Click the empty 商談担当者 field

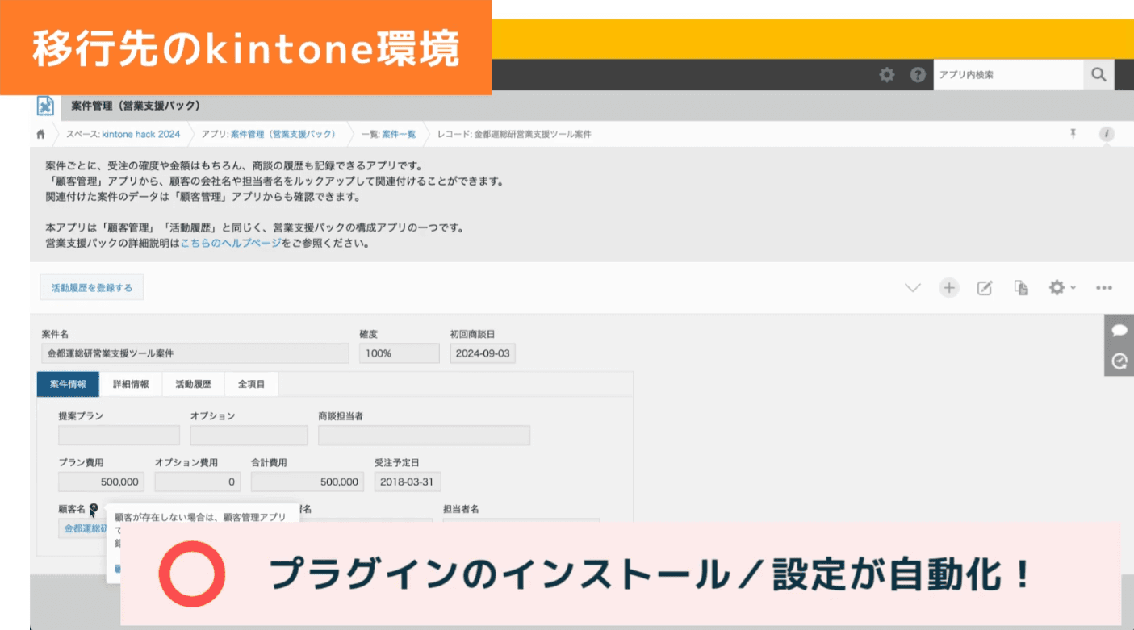click(425, 436)
